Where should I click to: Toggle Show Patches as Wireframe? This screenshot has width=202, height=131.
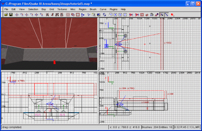click(147, 15)
